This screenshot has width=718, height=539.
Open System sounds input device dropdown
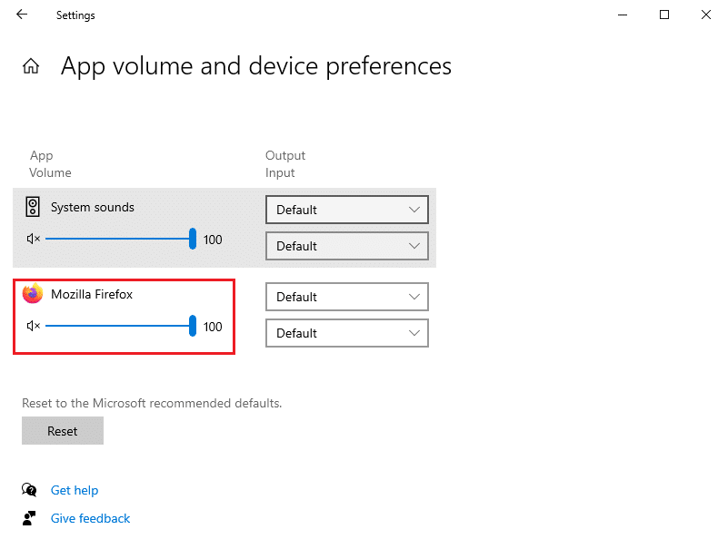[346, 246]
